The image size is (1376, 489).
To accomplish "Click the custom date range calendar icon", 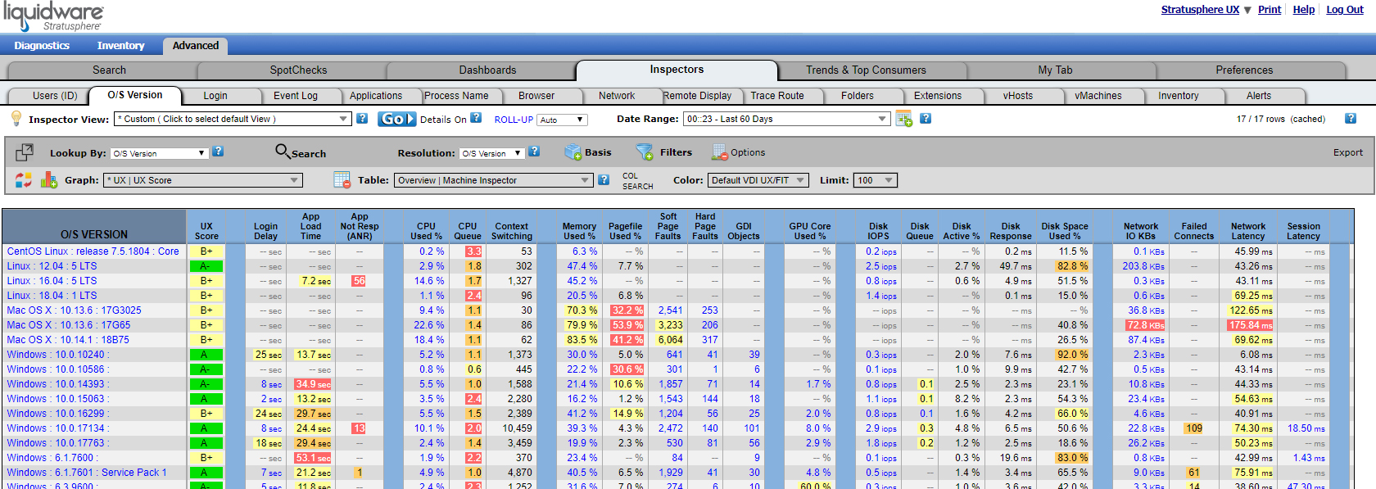I will [x=904, y=119].
